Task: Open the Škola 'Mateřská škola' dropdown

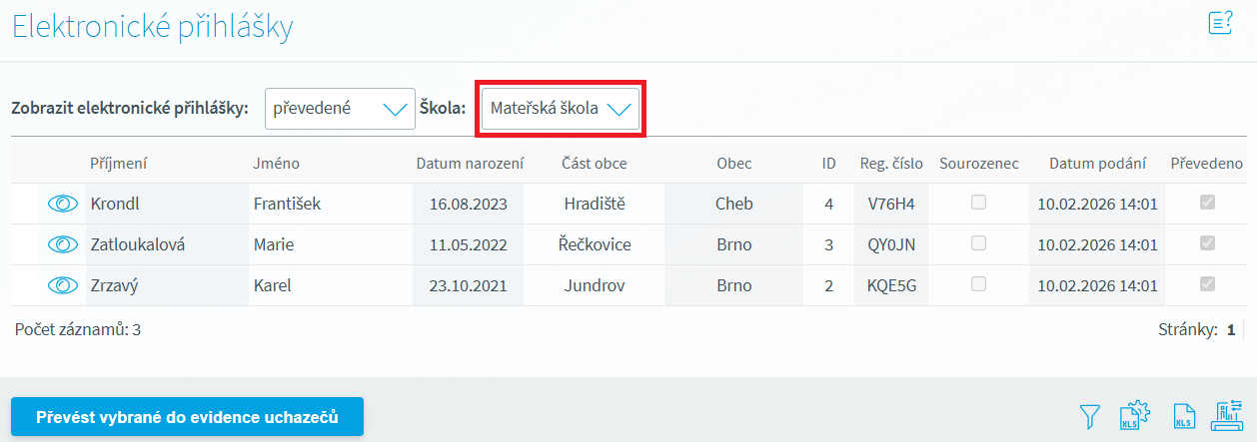Action: point(560,109)
